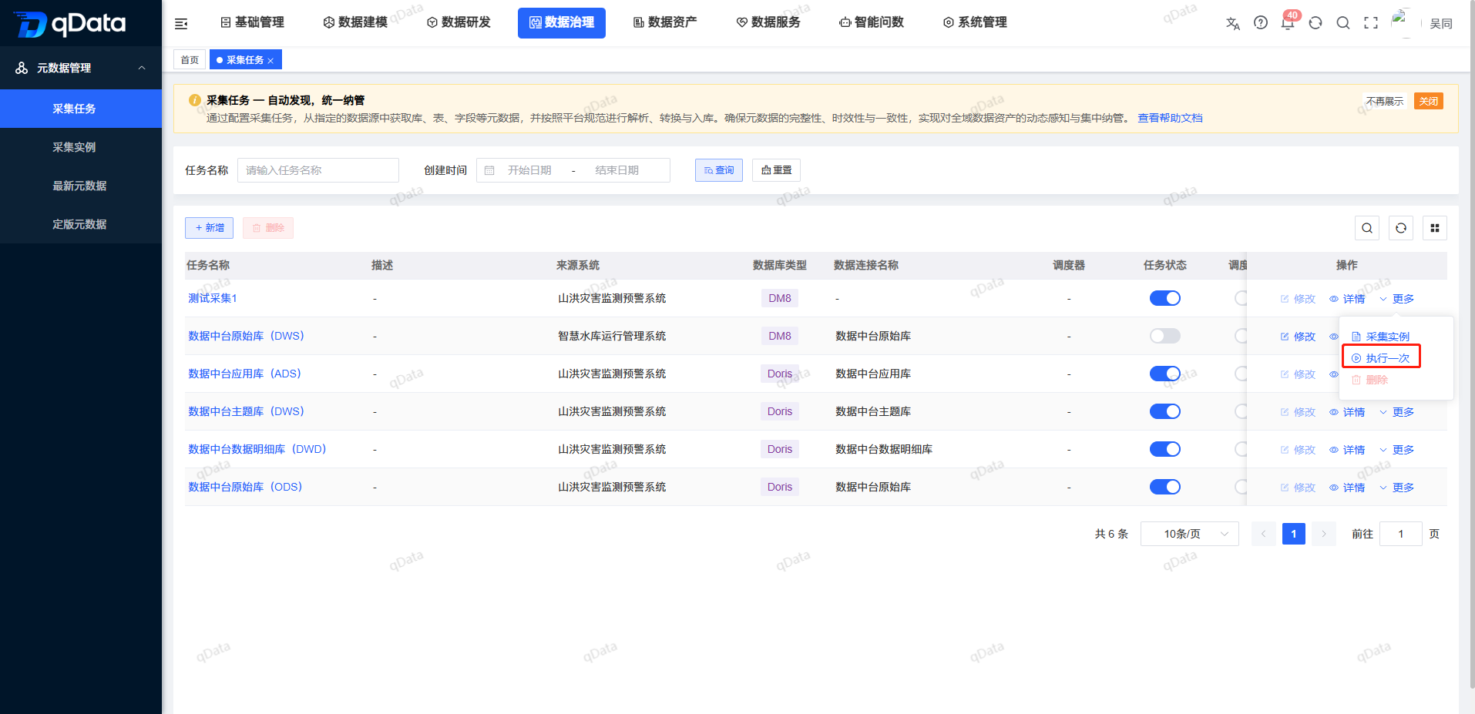Toggle task status for 数据中台数据明细库 (DWD)

[1164, 449]
